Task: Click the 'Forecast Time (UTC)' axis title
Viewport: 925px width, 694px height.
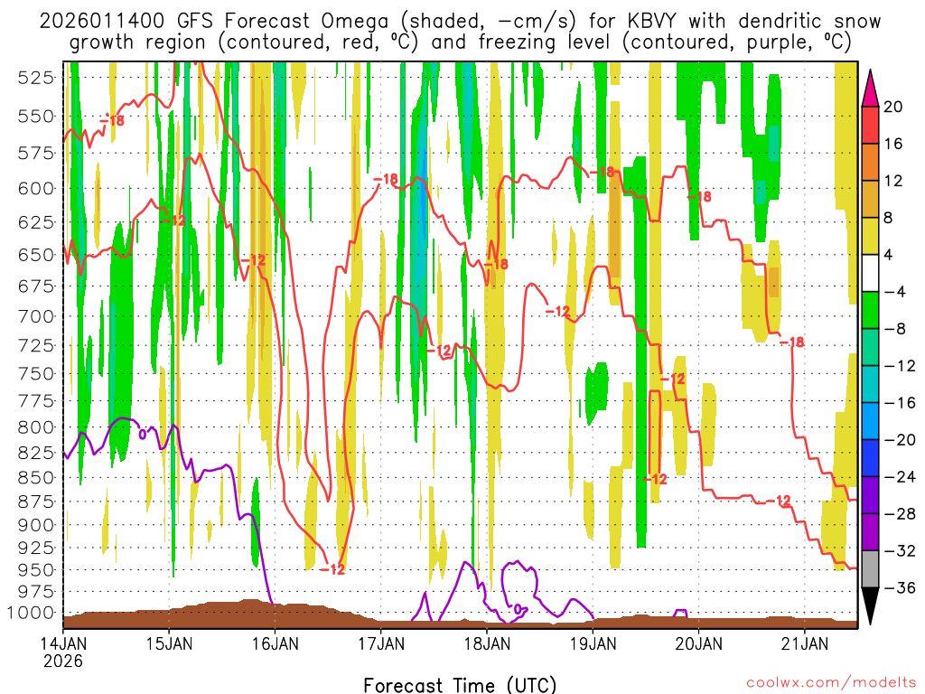Action: coord(460,685)
